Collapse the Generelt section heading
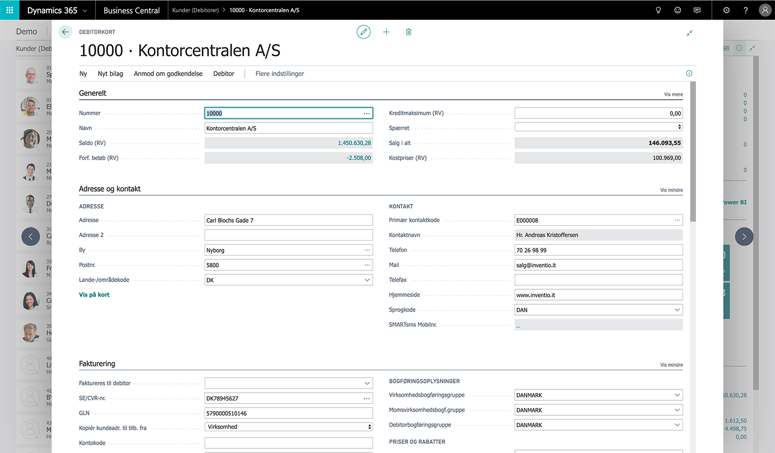Screen dimensions: 775x453 (92, 93)
